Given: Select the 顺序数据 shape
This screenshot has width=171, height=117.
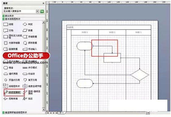Looking at the screenshot, I should coord(30,43).
